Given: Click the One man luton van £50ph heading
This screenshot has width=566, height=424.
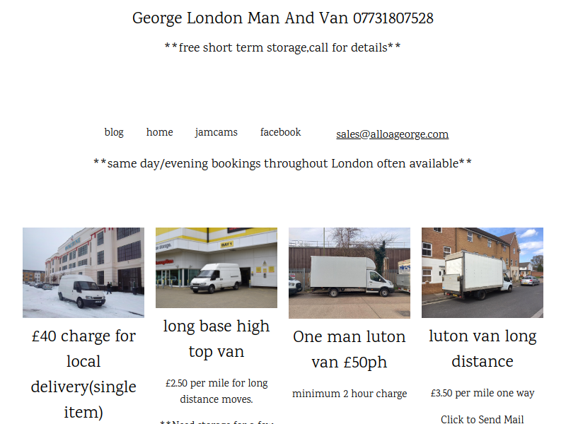Looking at the screenshot, I should 350,349.
